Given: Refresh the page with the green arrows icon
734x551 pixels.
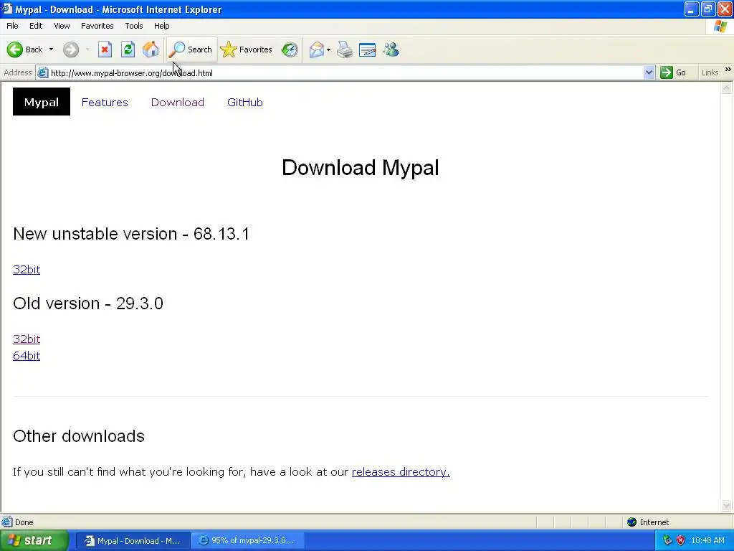Looking at the screenshot, I should tap(128, 50).
